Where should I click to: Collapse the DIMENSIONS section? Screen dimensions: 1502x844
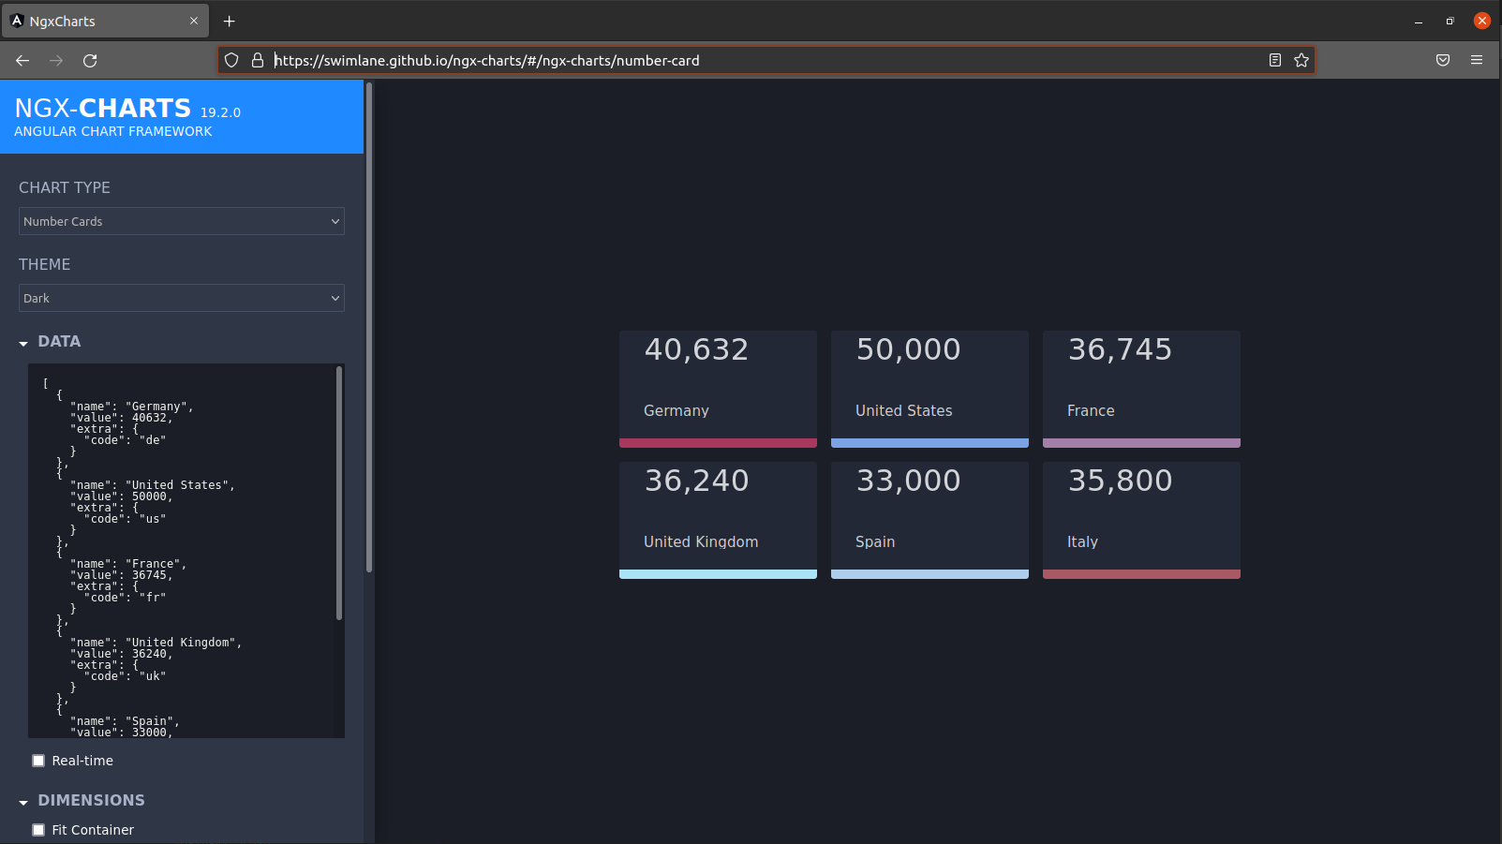pyautogui.click(x=22, y=802)
